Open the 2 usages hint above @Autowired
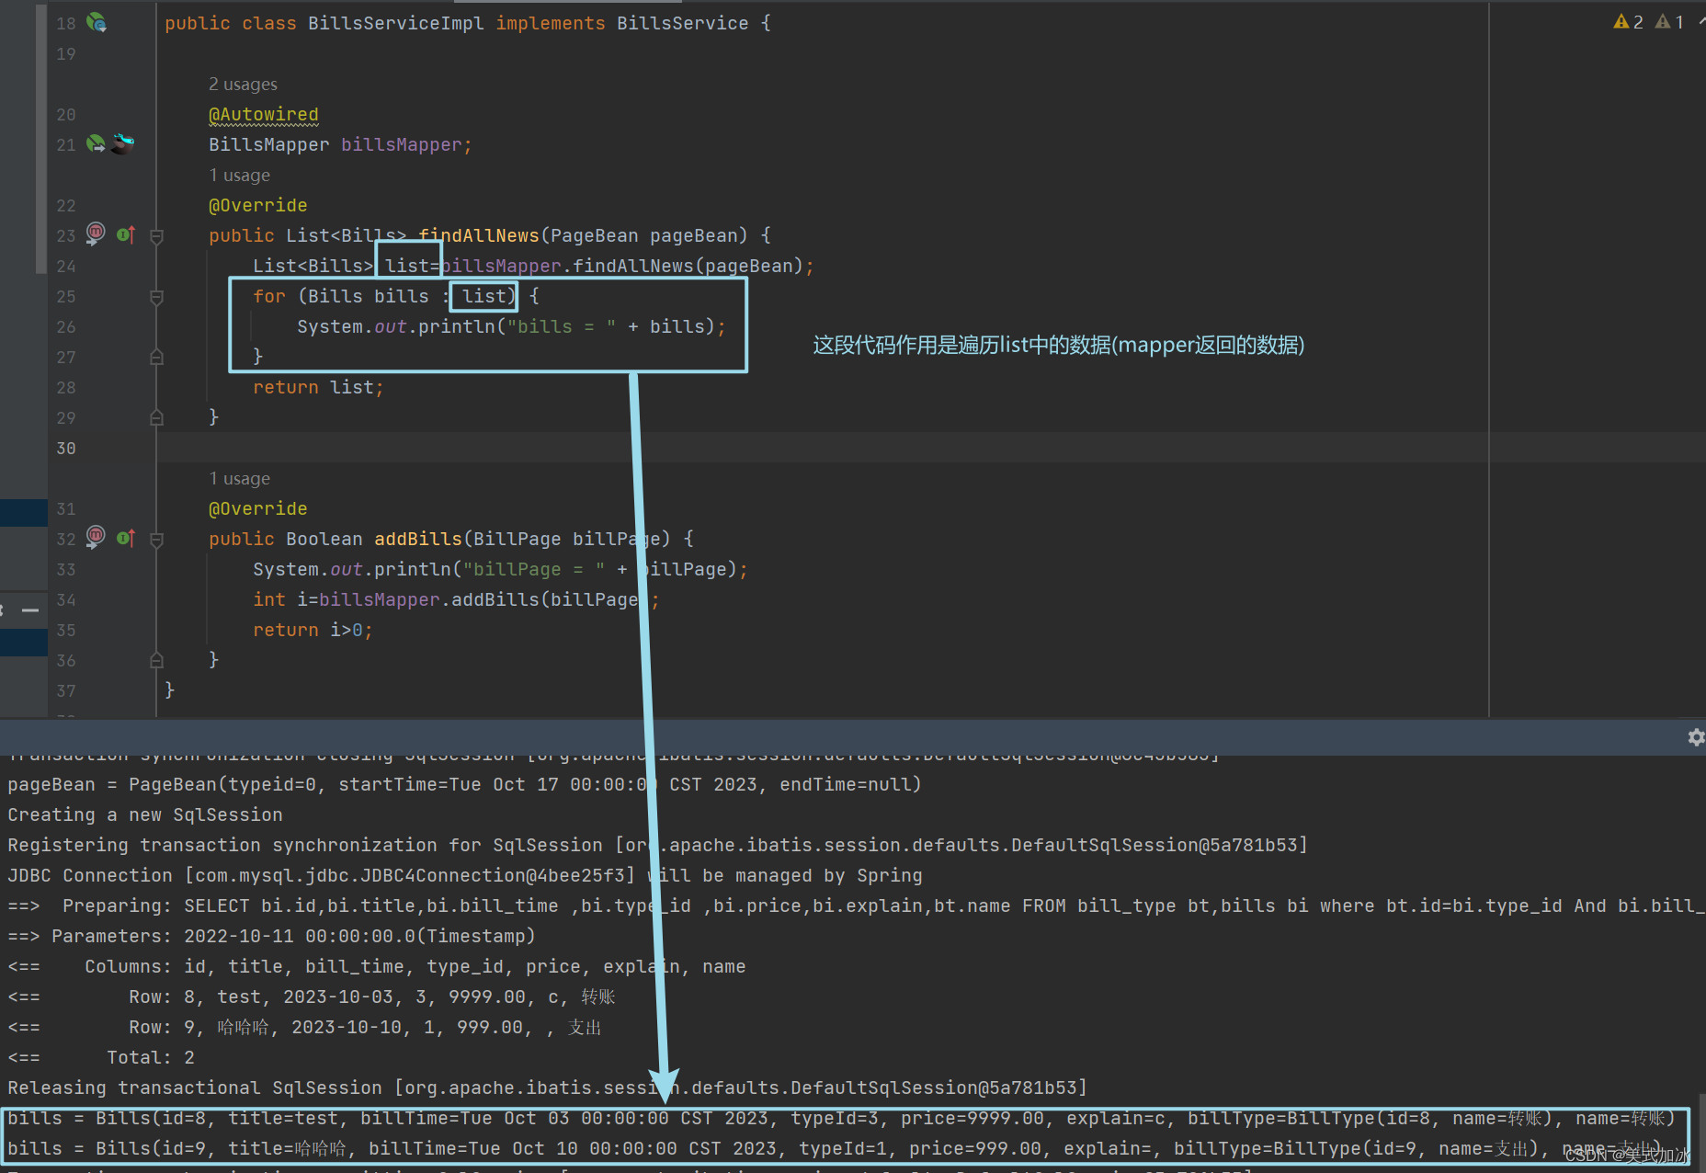 tap(243, 84)
